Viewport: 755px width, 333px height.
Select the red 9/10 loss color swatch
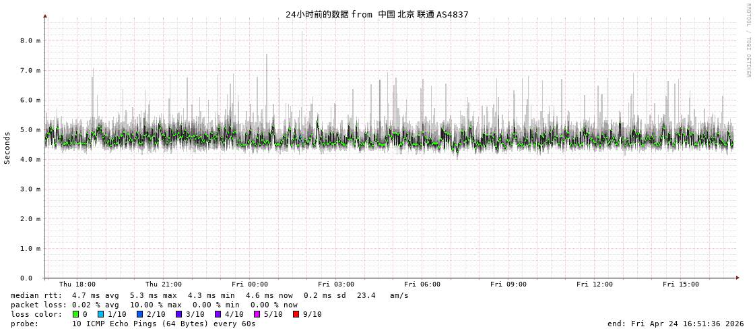tap(296, 314)
